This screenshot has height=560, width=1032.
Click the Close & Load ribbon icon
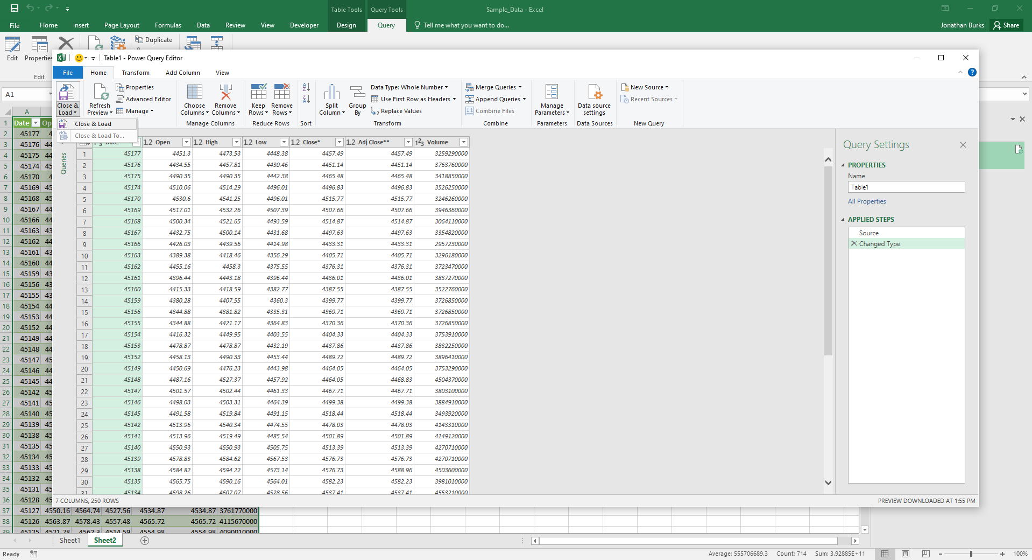(67, 92)
